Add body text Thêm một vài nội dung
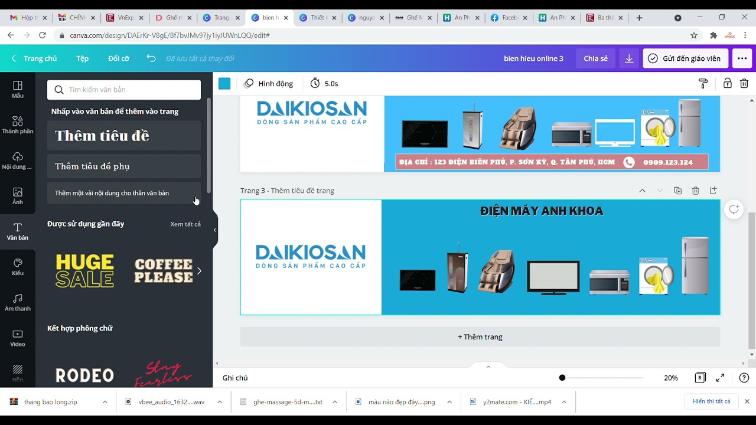 click(x=124, y=193)
